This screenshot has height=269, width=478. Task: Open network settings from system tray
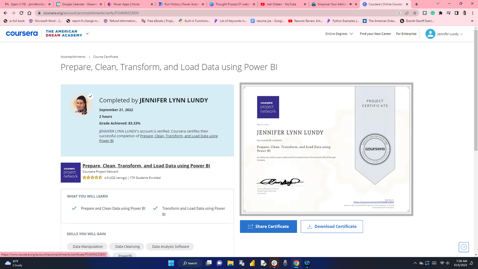pos(442,263)
